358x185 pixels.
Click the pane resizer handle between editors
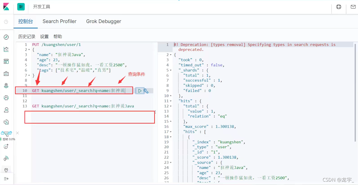155,112
